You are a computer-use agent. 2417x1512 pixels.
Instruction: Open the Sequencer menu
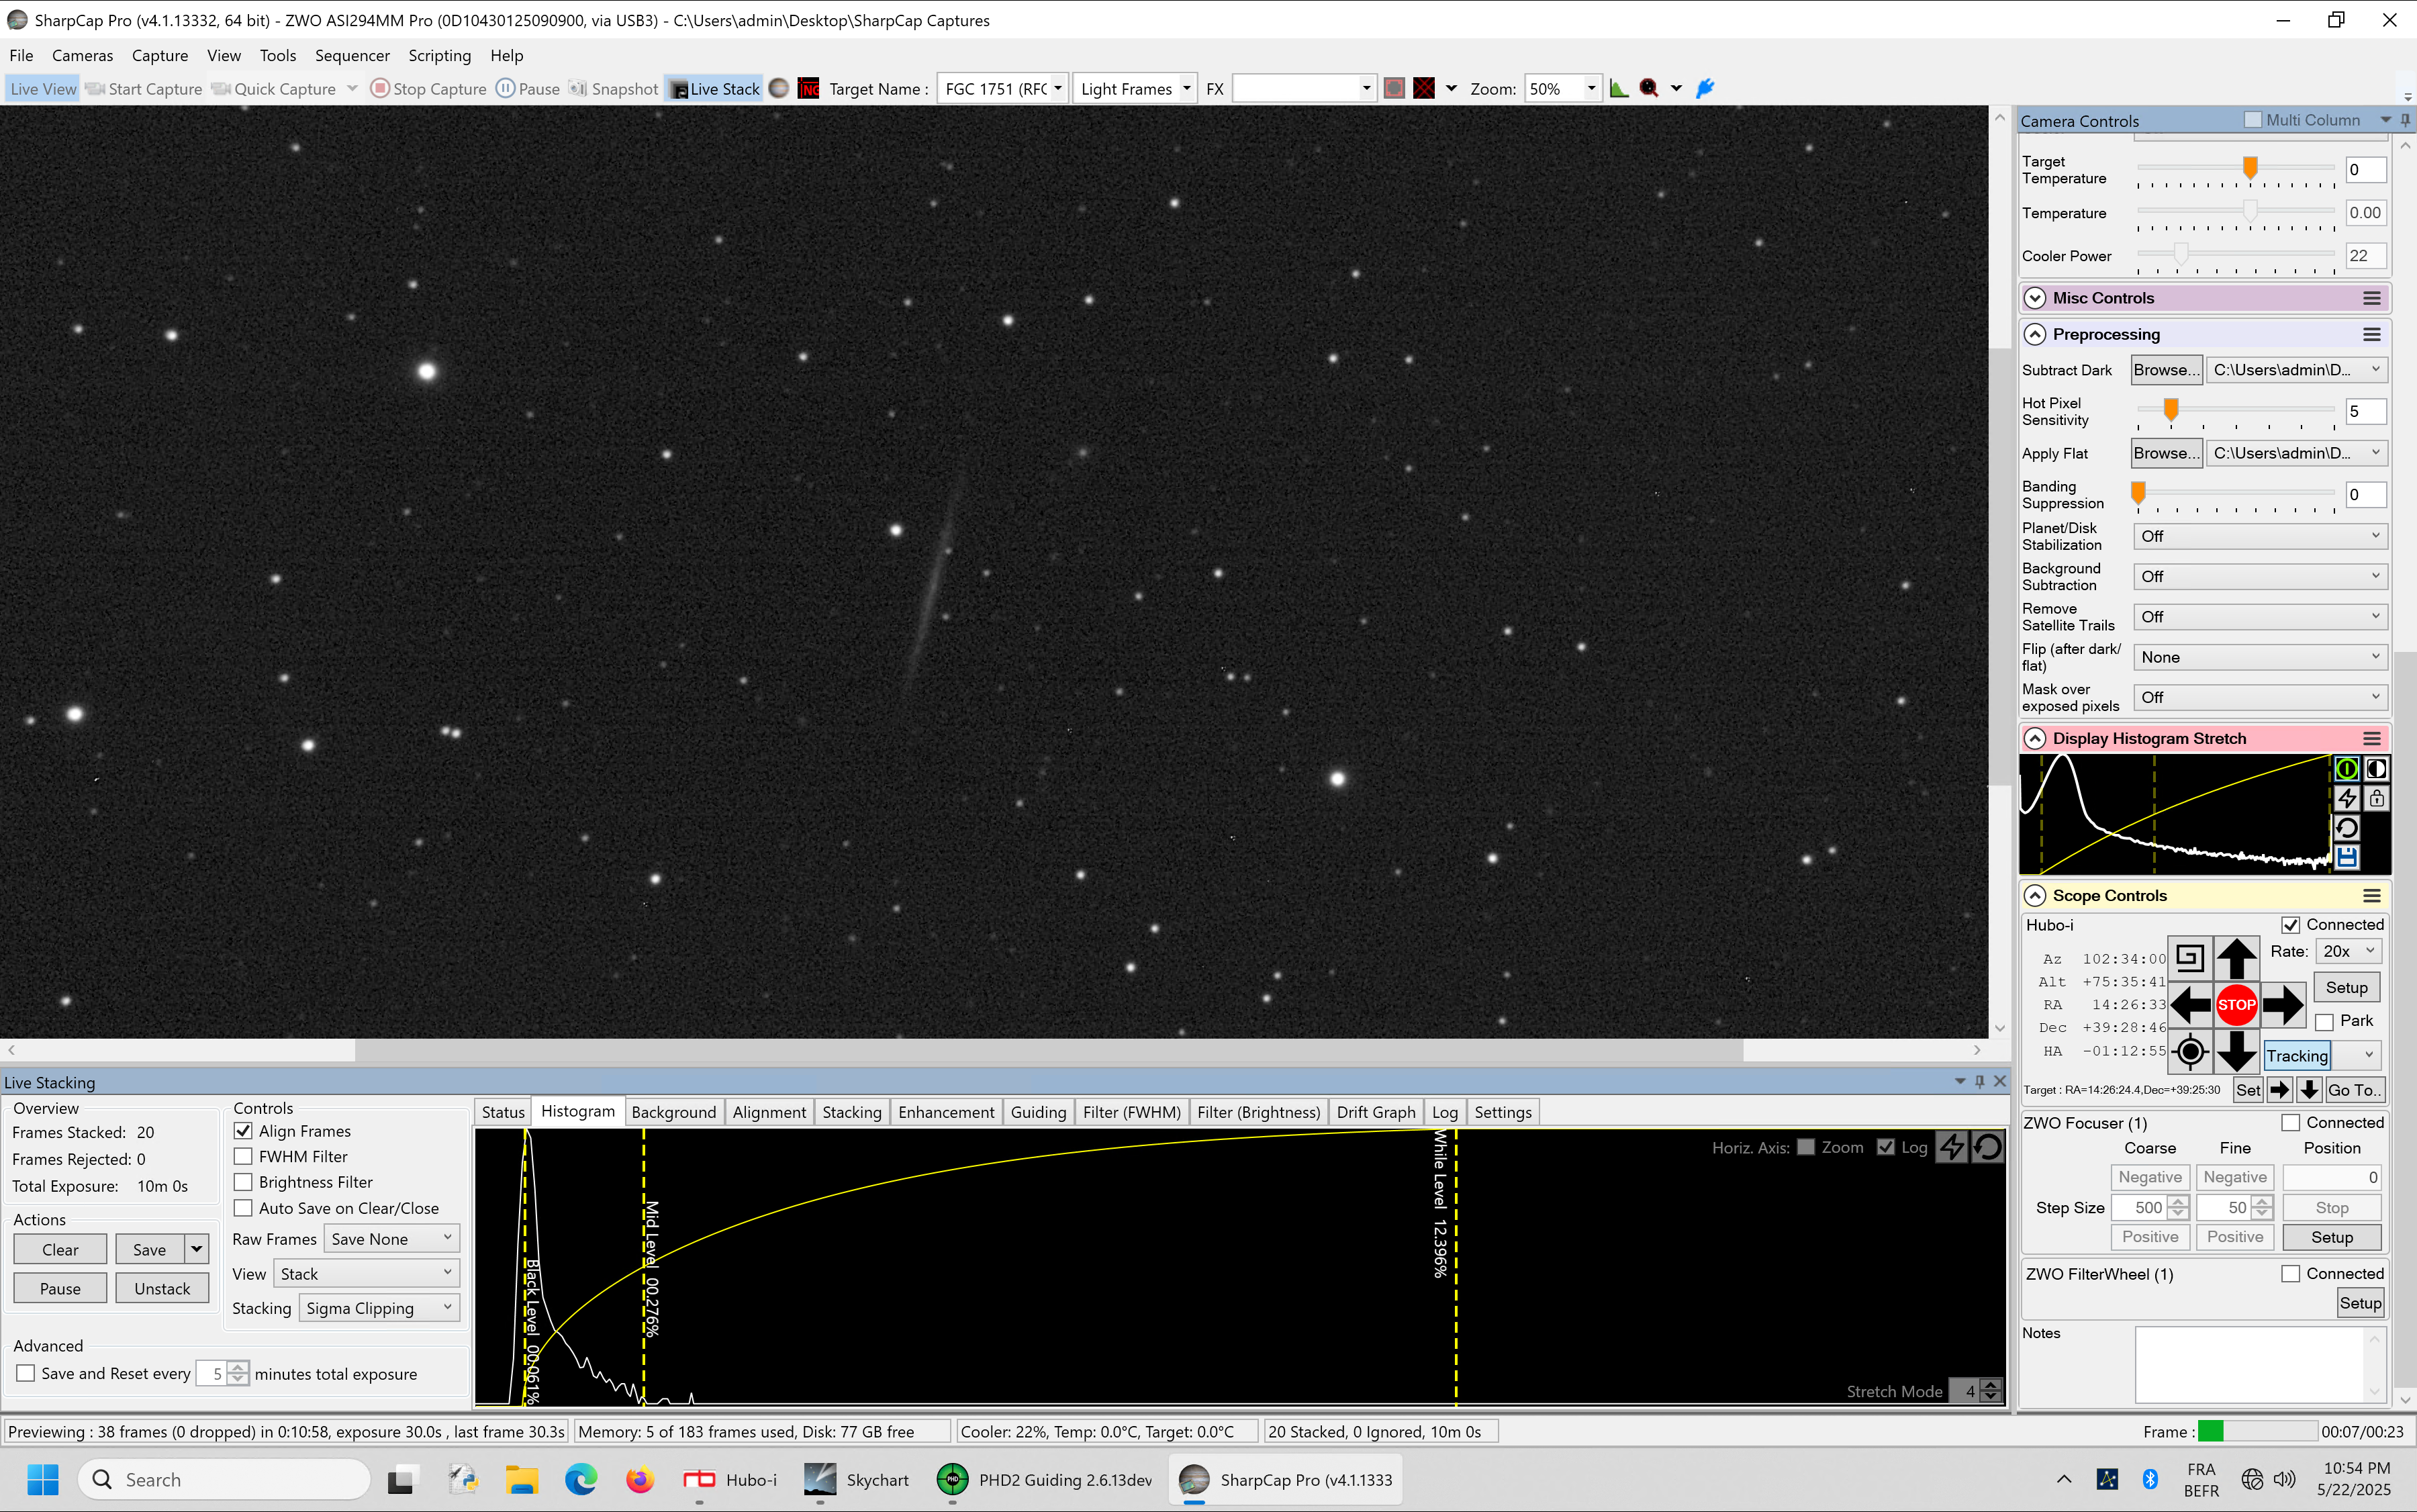[352, 55]
